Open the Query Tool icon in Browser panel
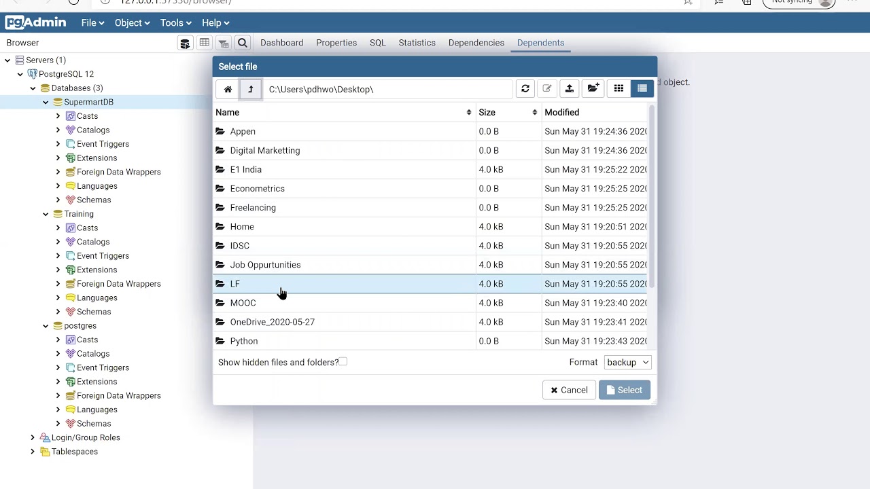The height and width of the screenshot is (489, 870). pyautogui.click(x=185, y=43)
